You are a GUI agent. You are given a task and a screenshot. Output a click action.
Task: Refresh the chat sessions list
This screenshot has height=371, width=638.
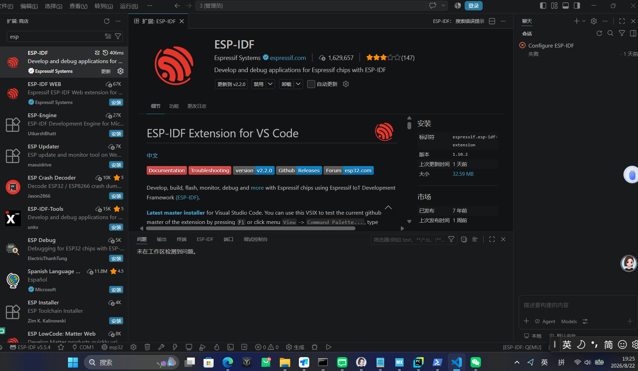click(x=599, y=33)
